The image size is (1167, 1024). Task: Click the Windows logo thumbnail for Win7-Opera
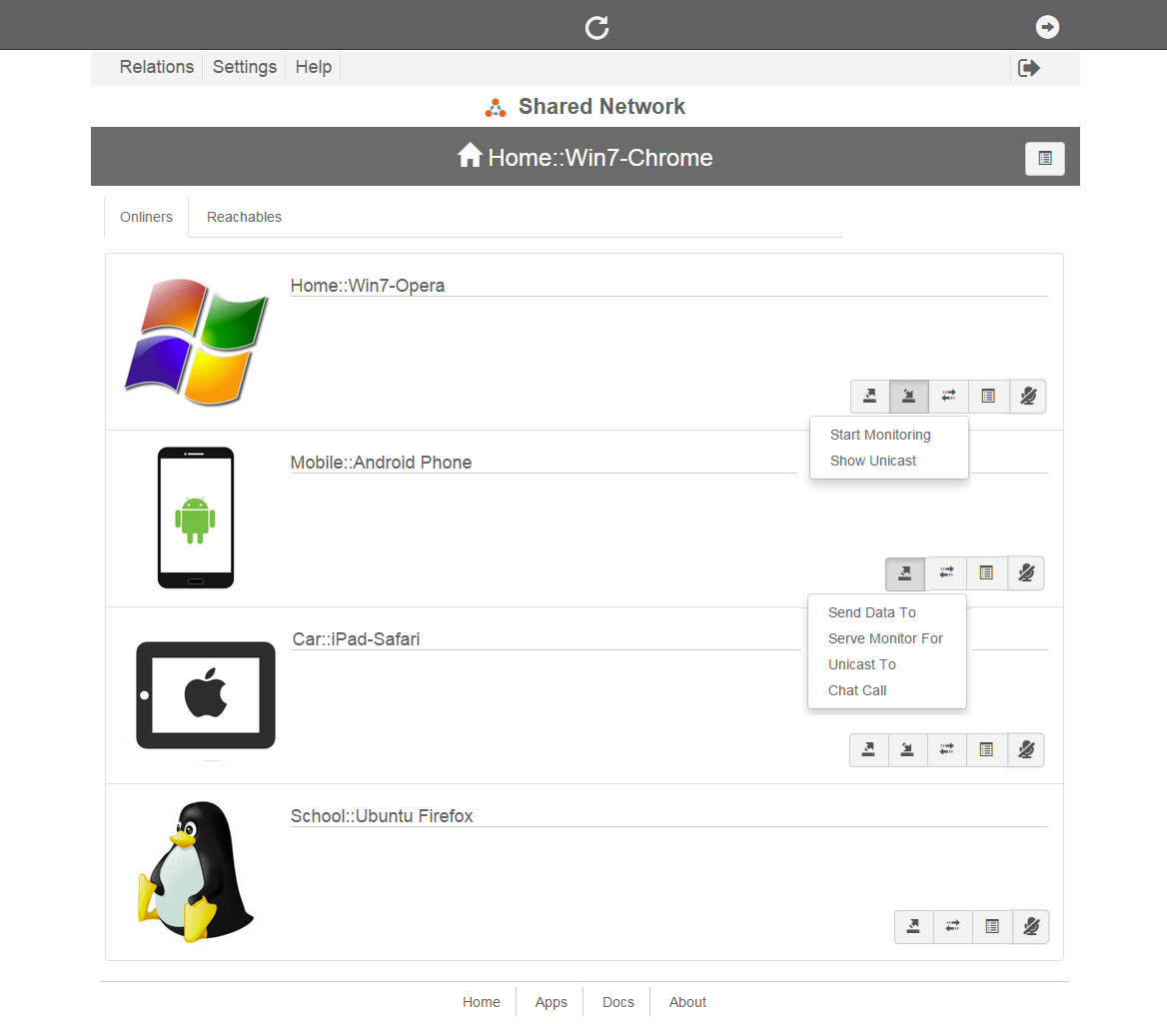coord(197,342)
